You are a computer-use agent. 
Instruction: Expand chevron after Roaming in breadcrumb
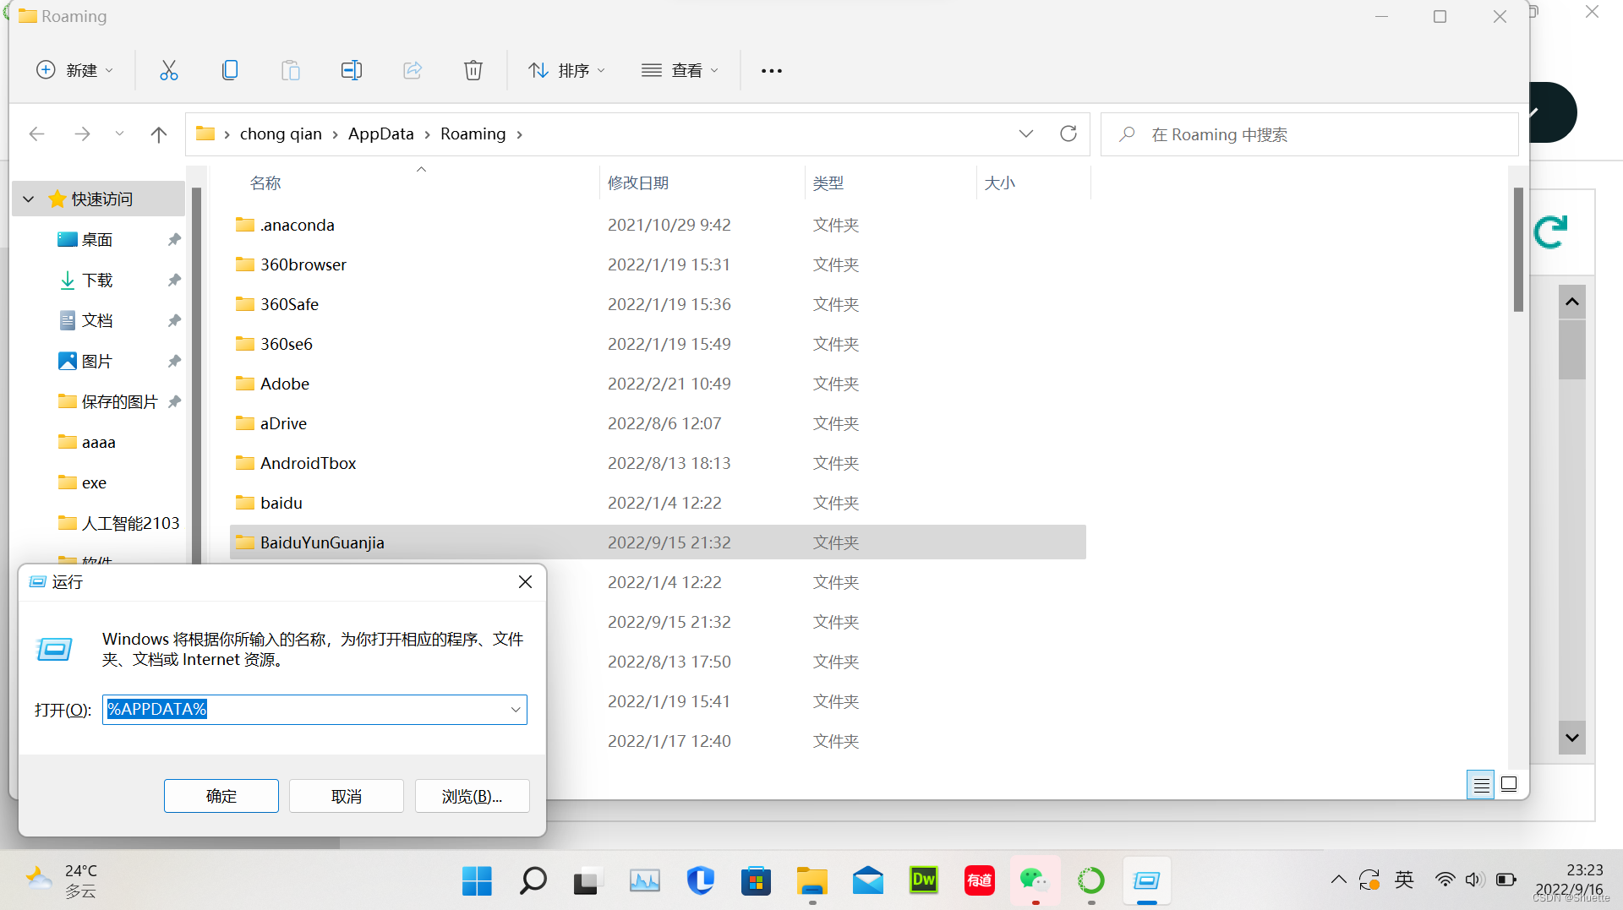tap(519, 134)
